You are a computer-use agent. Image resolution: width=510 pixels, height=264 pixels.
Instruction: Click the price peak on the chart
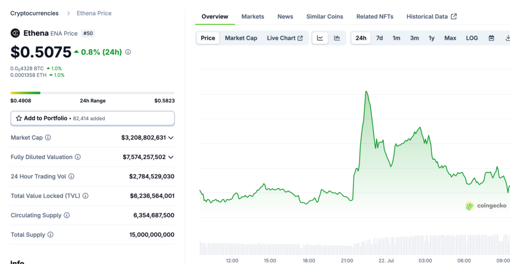(366, 92)
